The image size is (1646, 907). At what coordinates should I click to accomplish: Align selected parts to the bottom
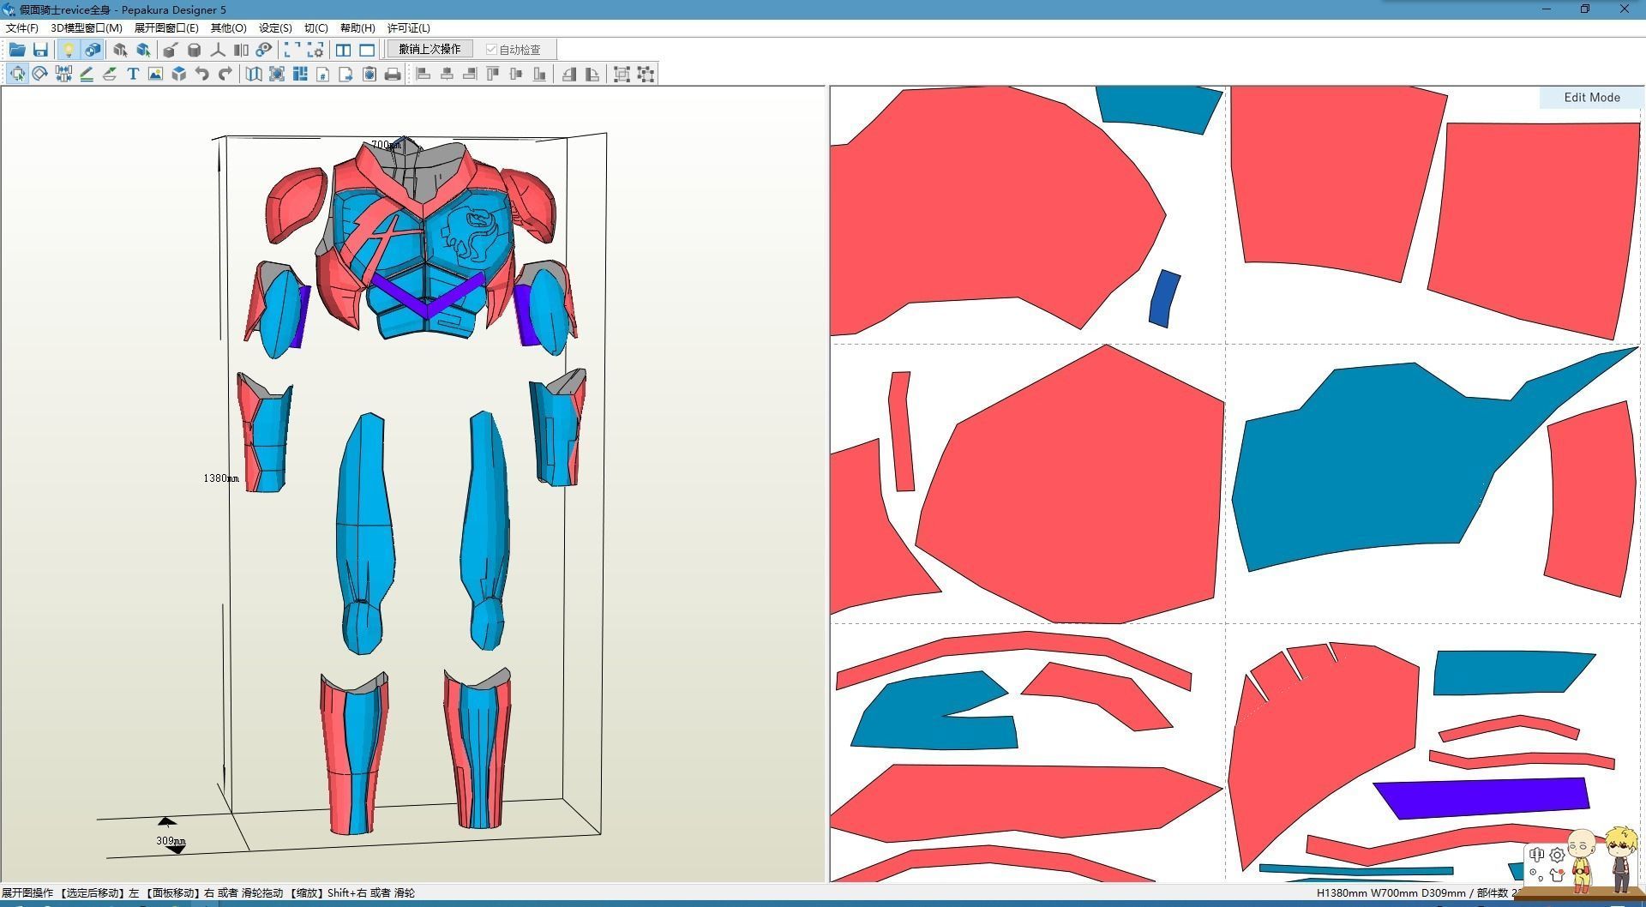[539, 74]
